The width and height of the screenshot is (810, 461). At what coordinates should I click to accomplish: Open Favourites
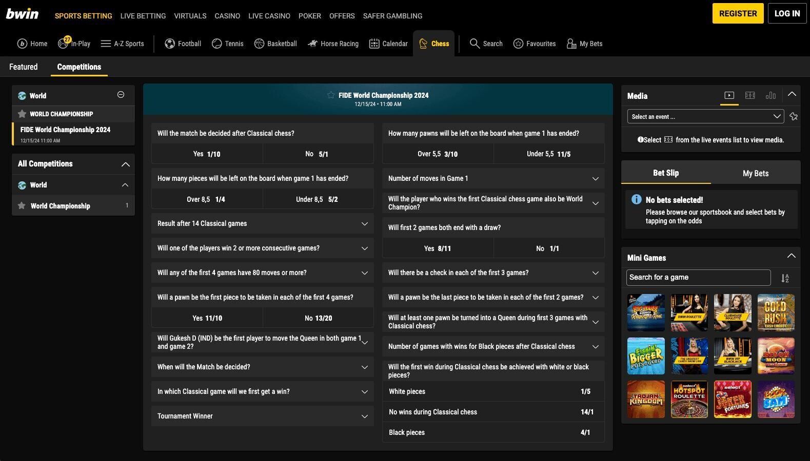(535, 44)
